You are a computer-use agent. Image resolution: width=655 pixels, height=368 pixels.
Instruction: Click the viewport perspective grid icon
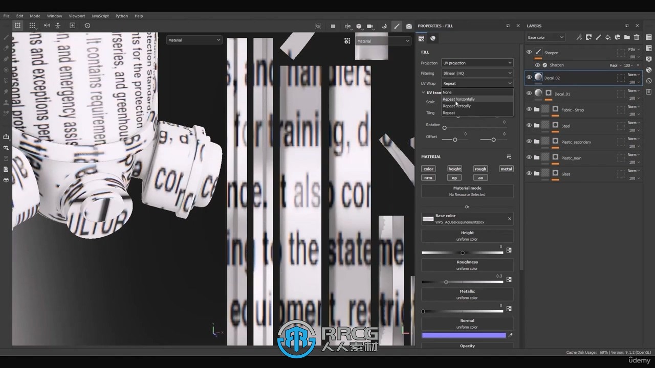tap(17, 26)
